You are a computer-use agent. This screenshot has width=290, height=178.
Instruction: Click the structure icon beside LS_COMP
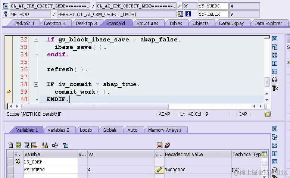click(x=18, y=162)
